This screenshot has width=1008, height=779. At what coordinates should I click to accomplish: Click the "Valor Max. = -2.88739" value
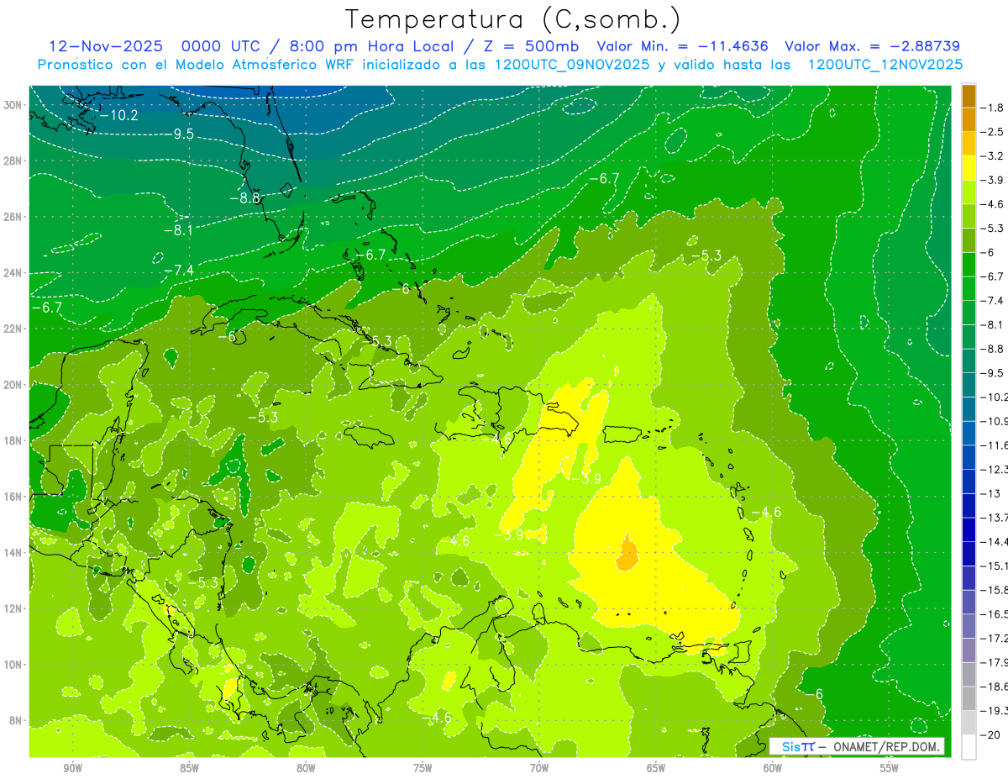(872, 46)
